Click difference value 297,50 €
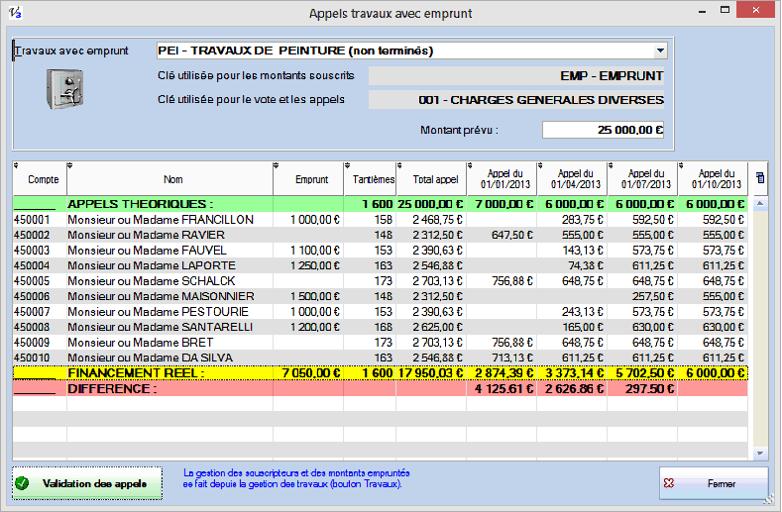The image size is (782, 512). [650, 389]
